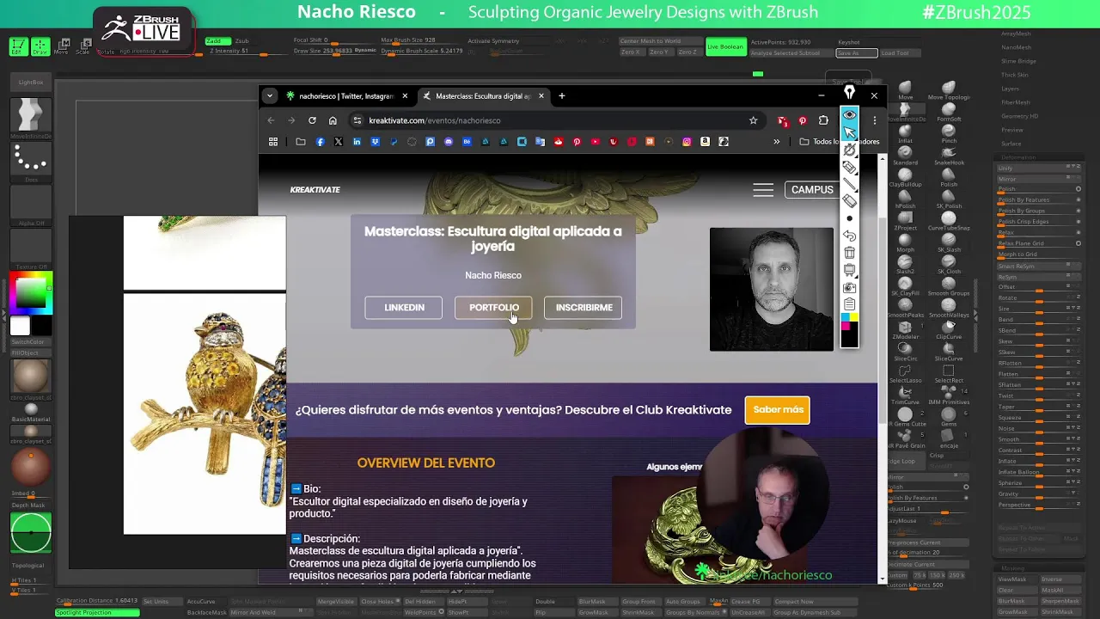Choose the CurveTubeSnap brush
The image size is (1100, 619).
click(949, 220)
